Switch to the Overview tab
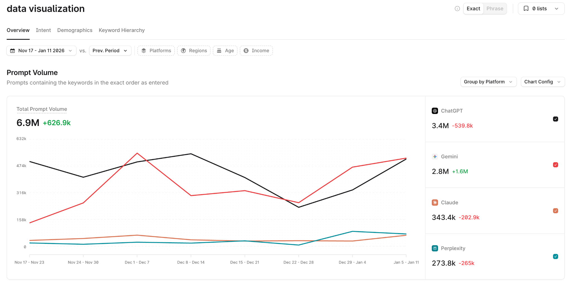Viewport: 571px width, 285px height. click(18, 30)
